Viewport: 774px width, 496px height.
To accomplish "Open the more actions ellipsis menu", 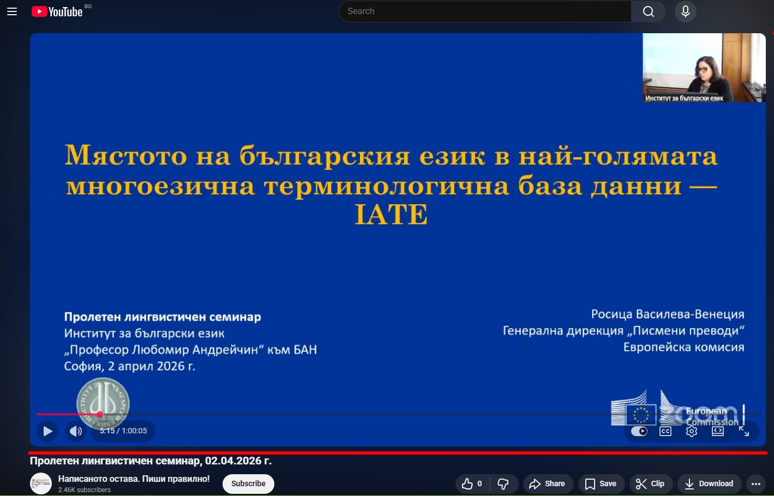I will pyautogui.click(x=755, y=483).
